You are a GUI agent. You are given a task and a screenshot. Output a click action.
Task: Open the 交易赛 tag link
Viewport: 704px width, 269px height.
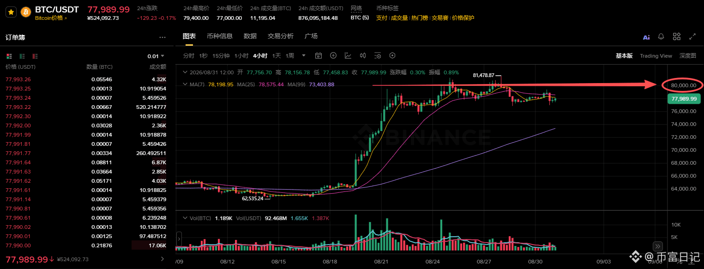(x=440, y=18)
